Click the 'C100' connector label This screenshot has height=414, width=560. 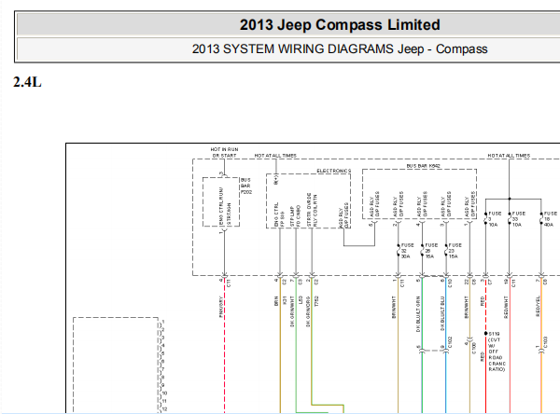(474, 348)
